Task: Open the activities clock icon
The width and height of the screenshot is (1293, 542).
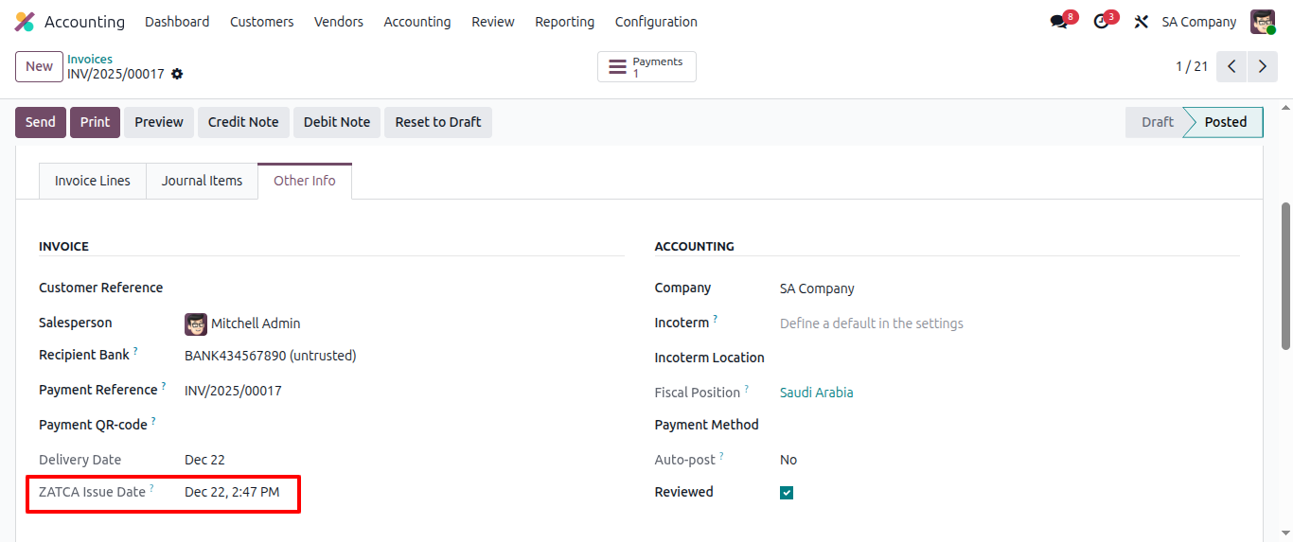Action: pos(1101,22)
